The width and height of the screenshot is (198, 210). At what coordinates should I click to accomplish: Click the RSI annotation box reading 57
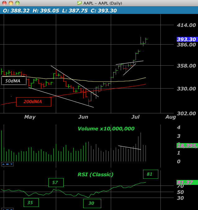pyautogui.click(x=56, y=182)
